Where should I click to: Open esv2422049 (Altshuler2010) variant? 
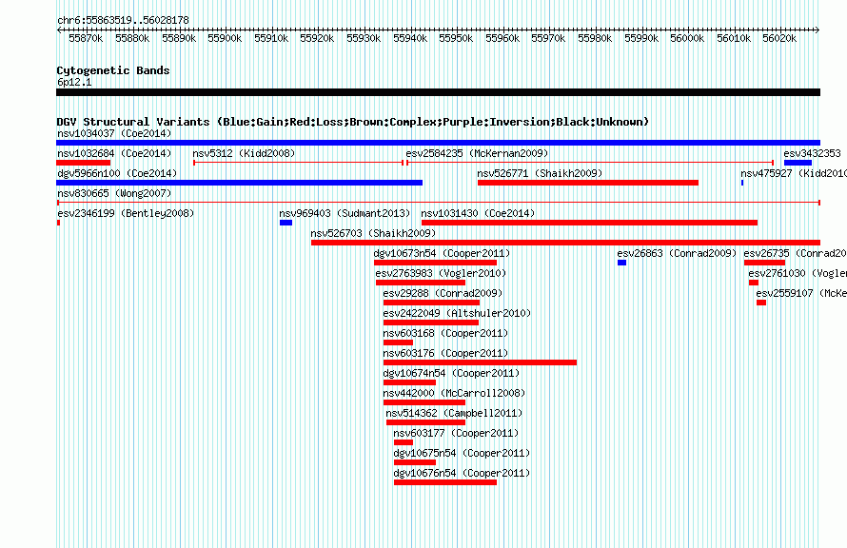[x=457, y=313]
